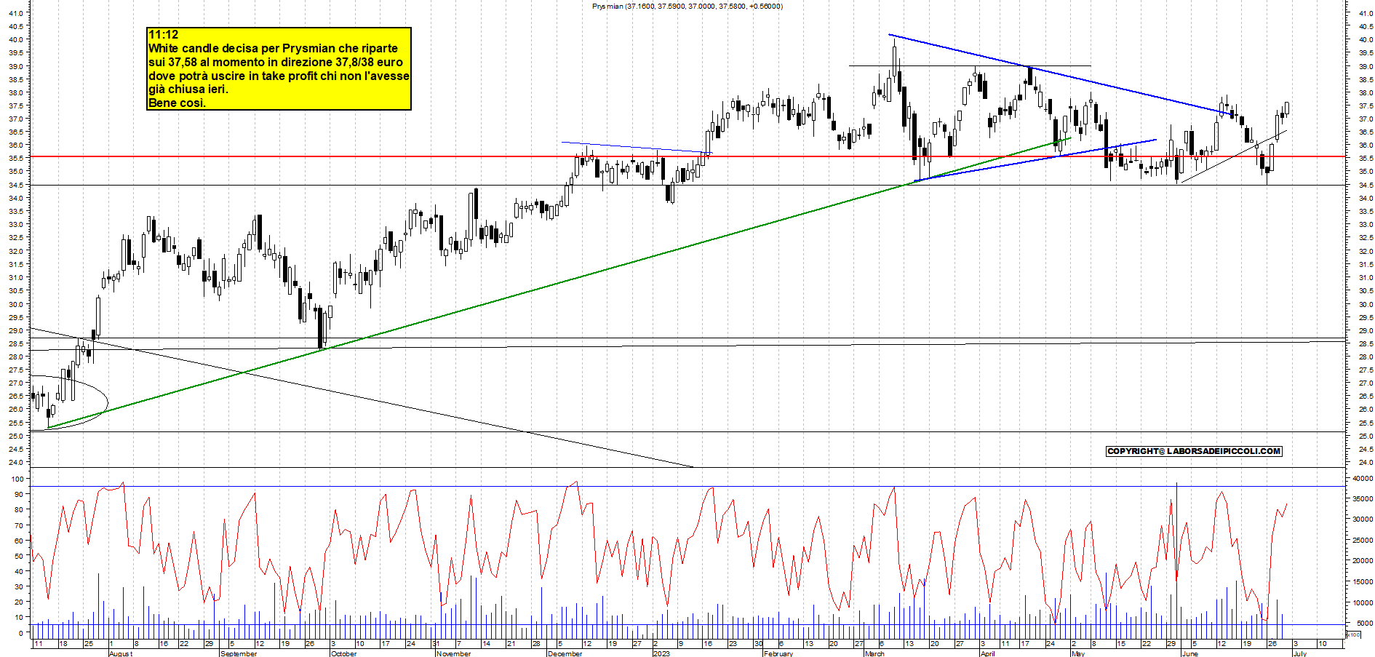This screenshot has width=1375, height=657.
Task: Click the November month label on time axis
Action: 453,653
